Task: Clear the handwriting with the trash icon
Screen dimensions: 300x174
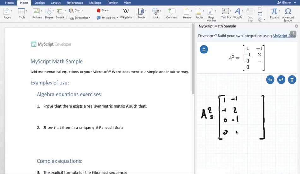Action: [x=292, y=80]
